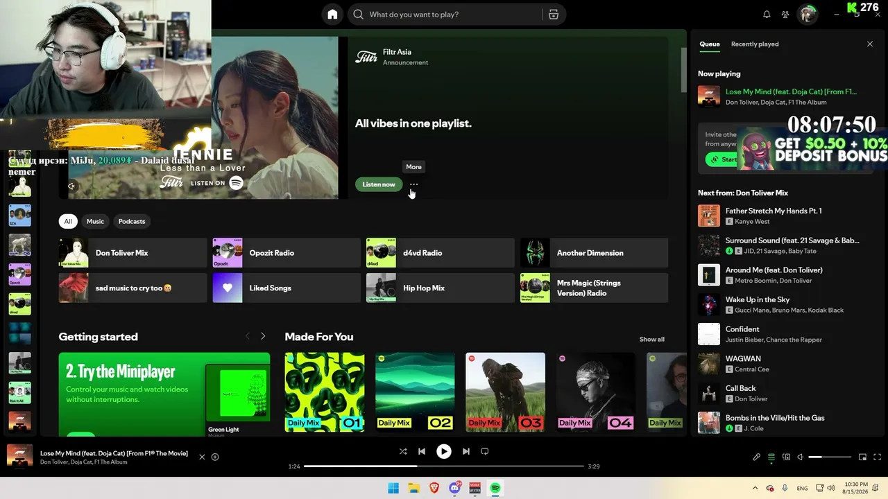Go to next Getting started tip
Screen dimensions: 888x499
point(263,336)
